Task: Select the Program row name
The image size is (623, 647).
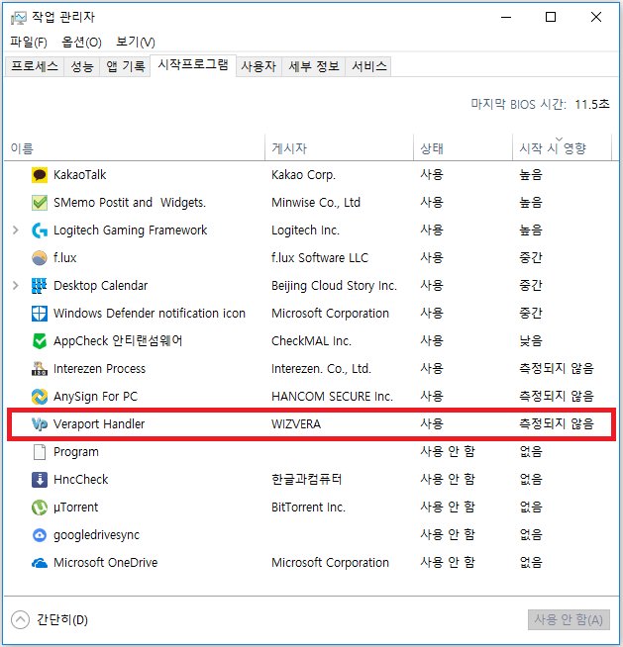Action: [x=76, y=452]
